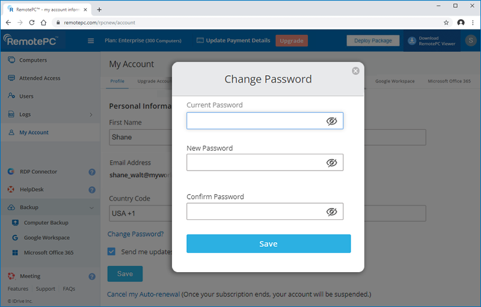Click the HelpDesk help icon
This screenshot has width=481, height=307.
pos(92,190)
